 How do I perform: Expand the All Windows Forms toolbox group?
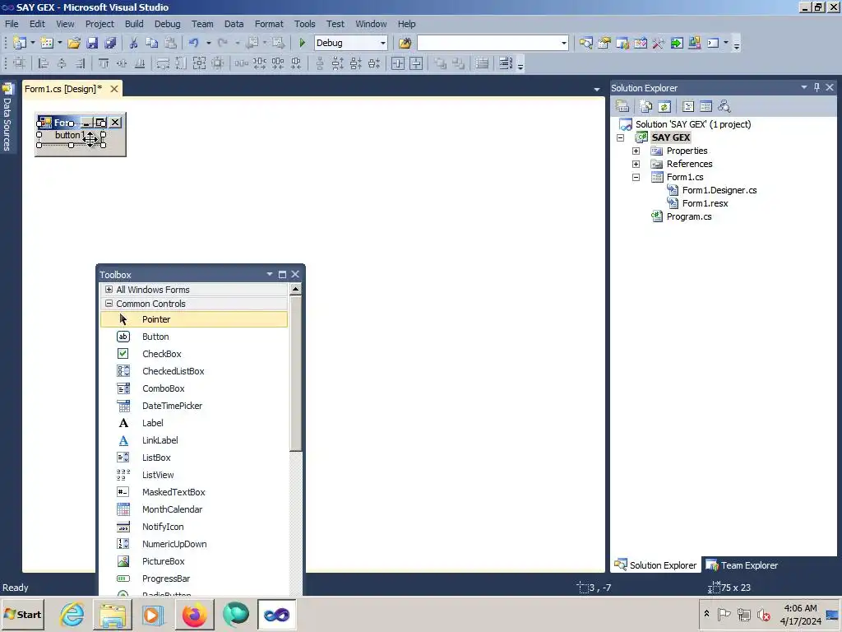pyautogui.click(x=109, y=289)
